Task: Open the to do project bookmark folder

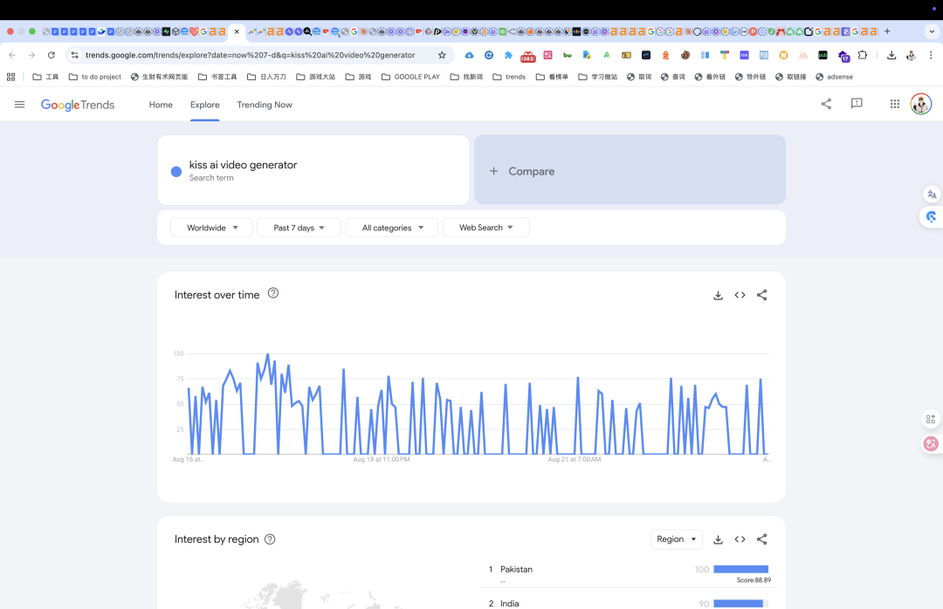Action: click(x=95, y=77)
